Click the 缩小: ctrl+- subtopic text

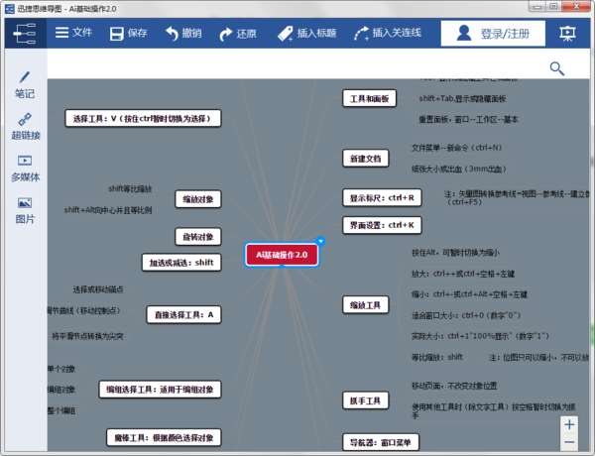(469, 294)
